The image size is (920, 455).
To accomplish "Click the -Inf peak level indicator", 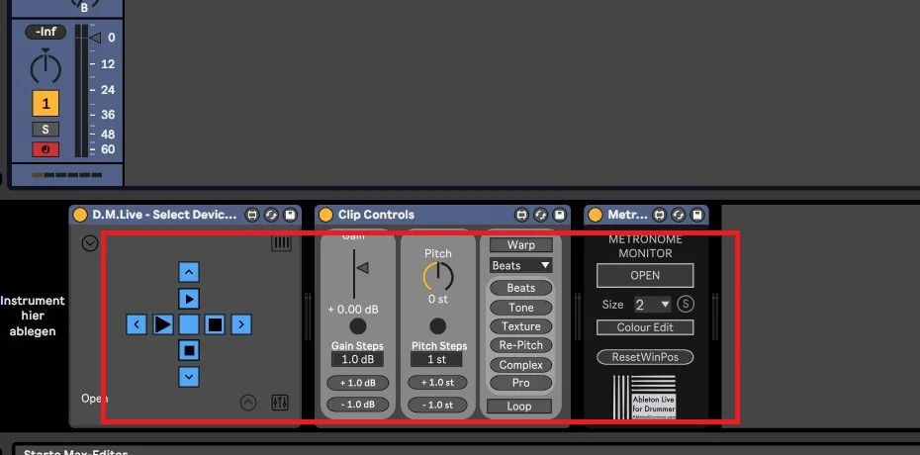I will 46,32.
